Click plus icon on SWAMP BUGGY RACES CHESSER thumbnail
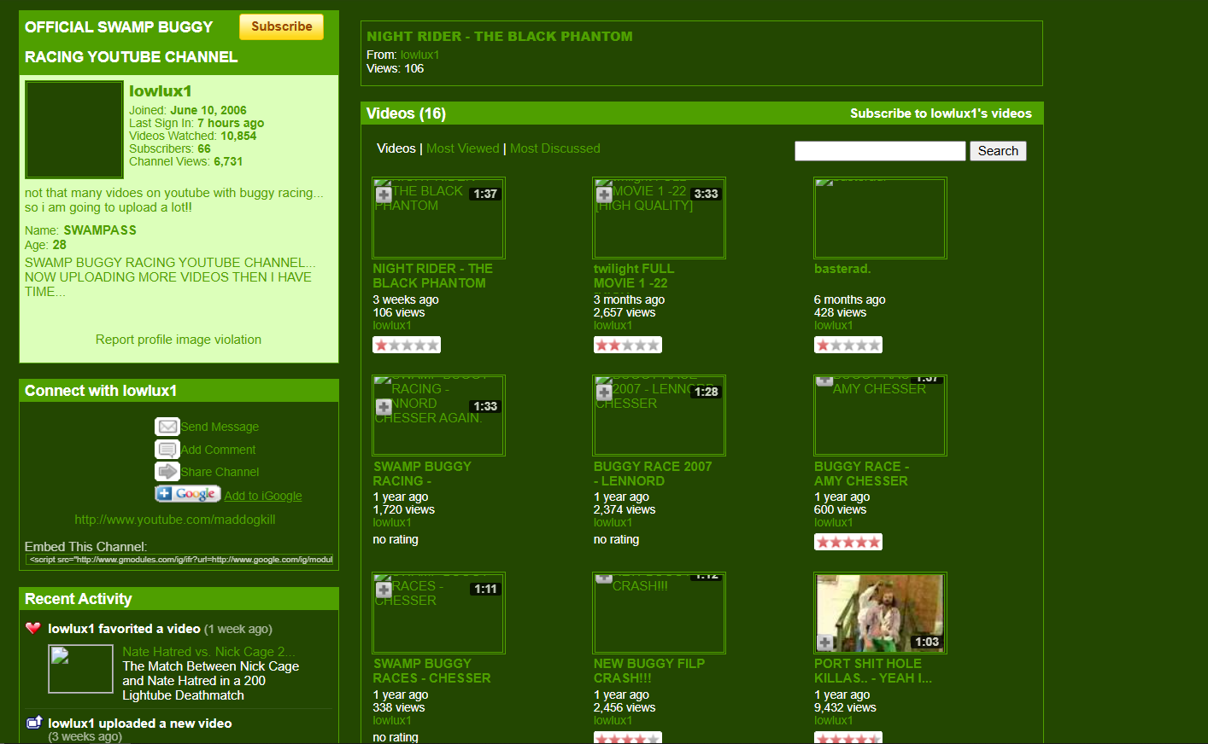Screen dimensions: 1208x744 click(384, 590)
